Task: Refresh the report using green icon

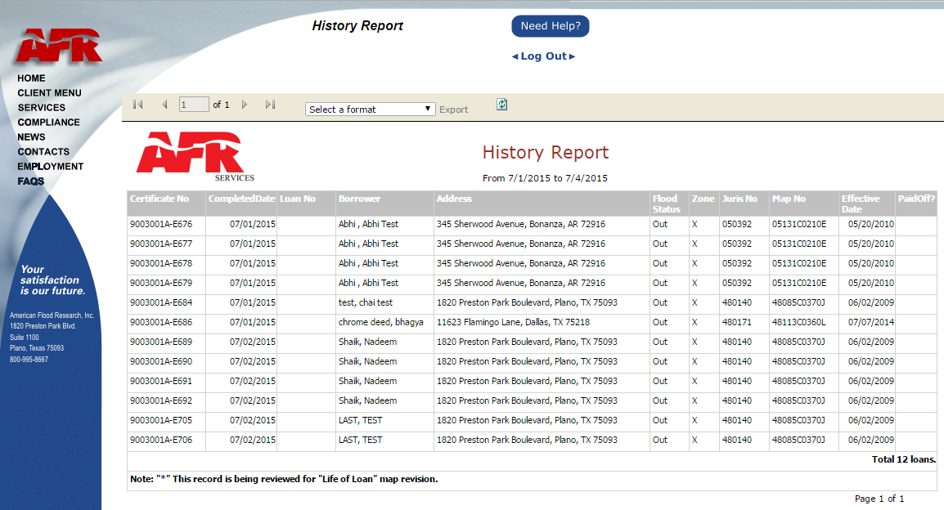Action: (501, 105)
